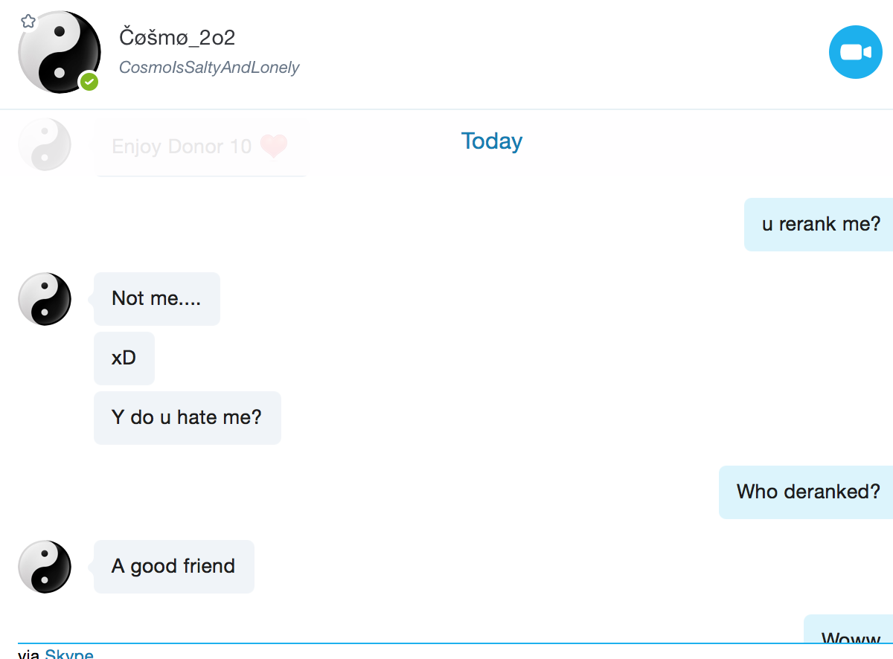Click the green online status badge
The height and width of the screenshot is (659, 893).
(89, 81)
